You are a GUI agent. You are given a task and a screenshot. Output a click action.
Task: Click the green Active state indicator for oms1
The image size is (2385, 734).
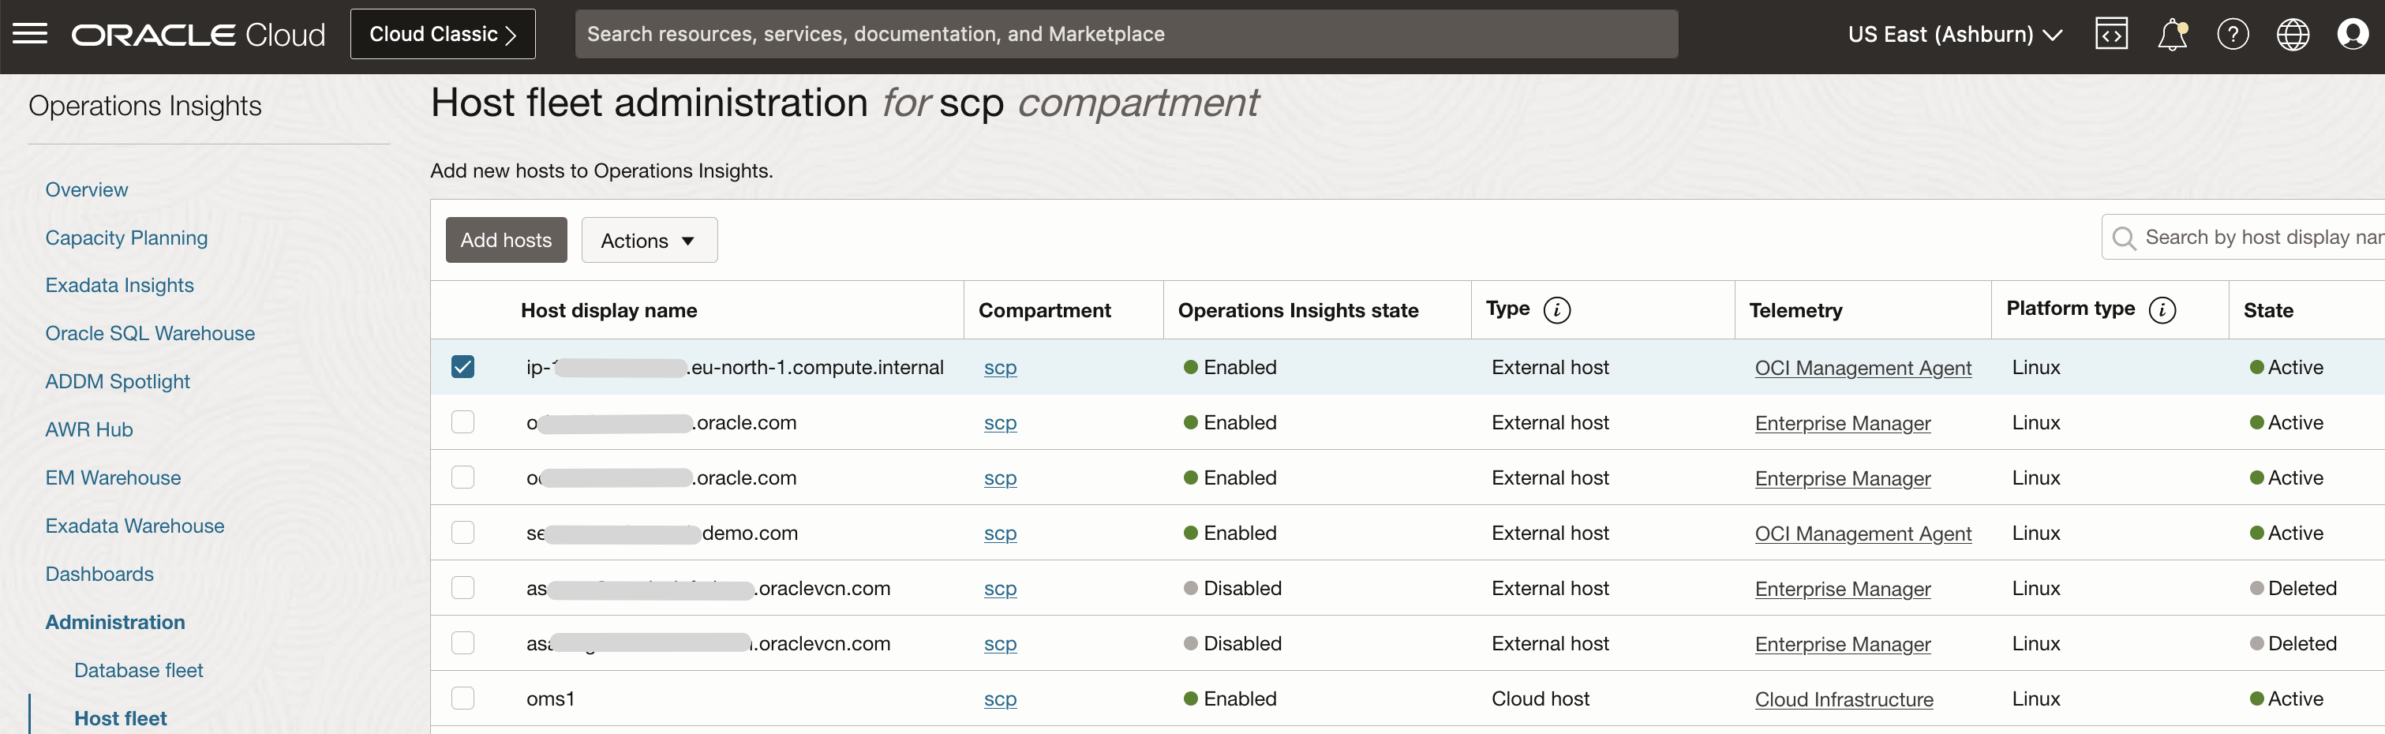[2256, 698]
